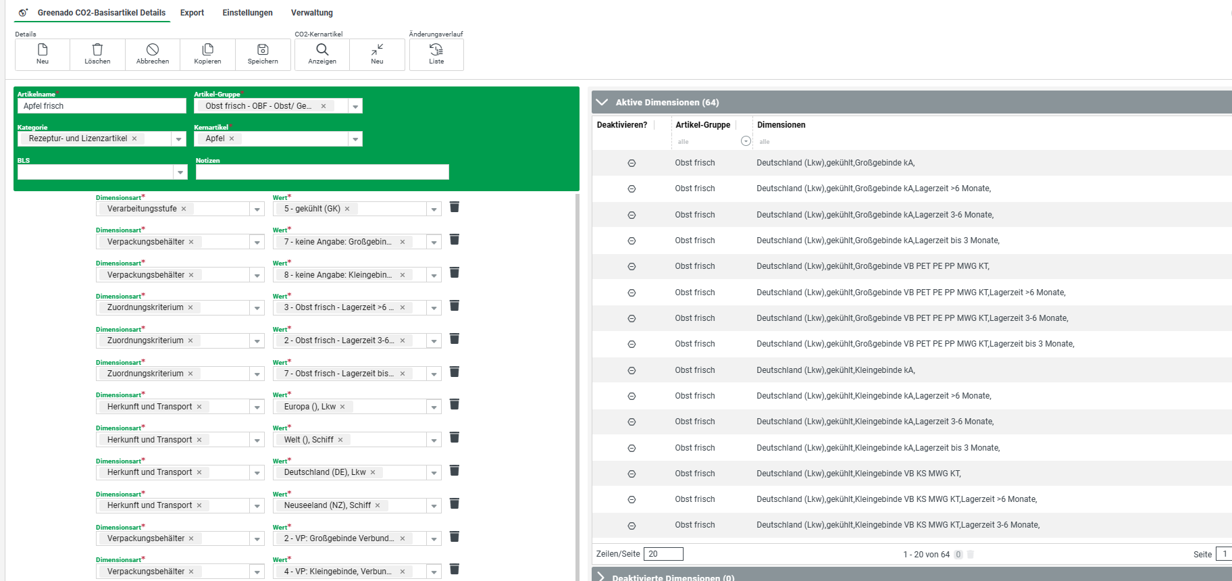Image resolution: width=1232 pixels, height=581 pixels.
Task: Delete row 2 - VP: Großgebinde Verbund
Action: (455, 536)
